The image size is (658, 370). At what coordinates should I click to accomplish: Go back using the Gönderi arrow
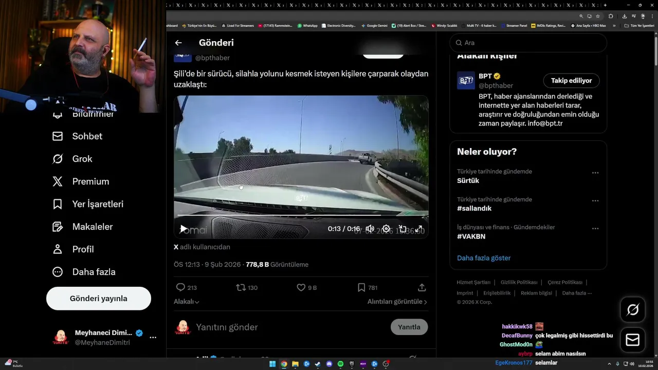point(178,43)
